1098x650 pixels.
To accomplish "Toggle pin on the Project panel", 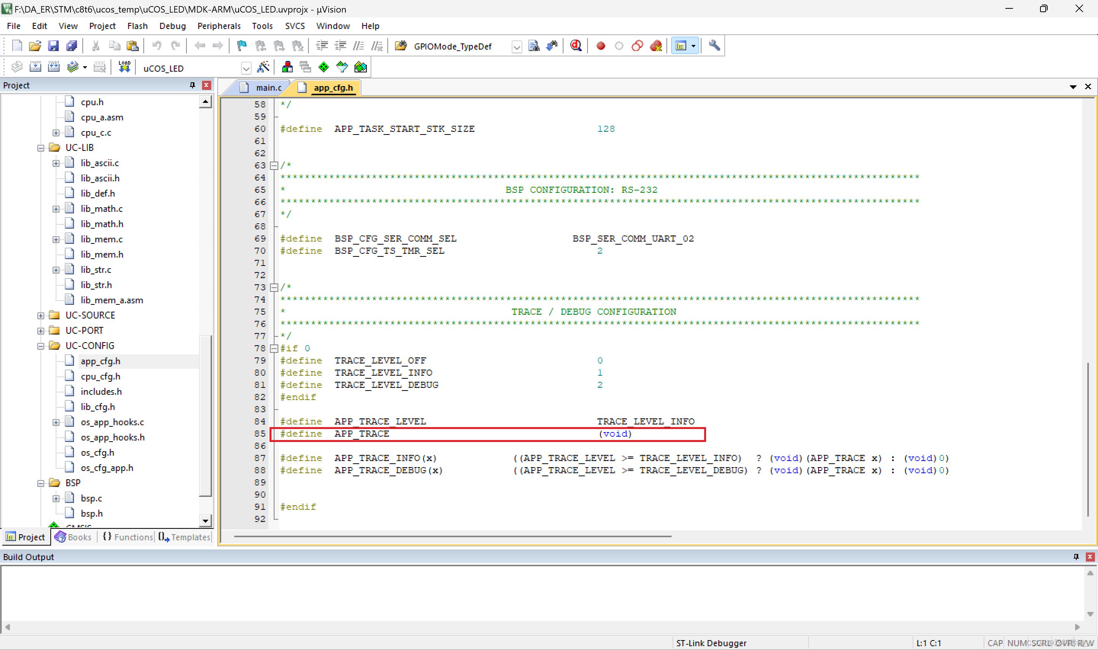I will tap(193, 85).
